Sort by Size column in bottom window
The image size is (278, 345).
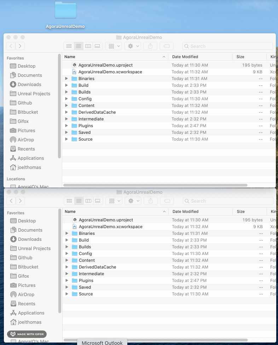[250, 211]
